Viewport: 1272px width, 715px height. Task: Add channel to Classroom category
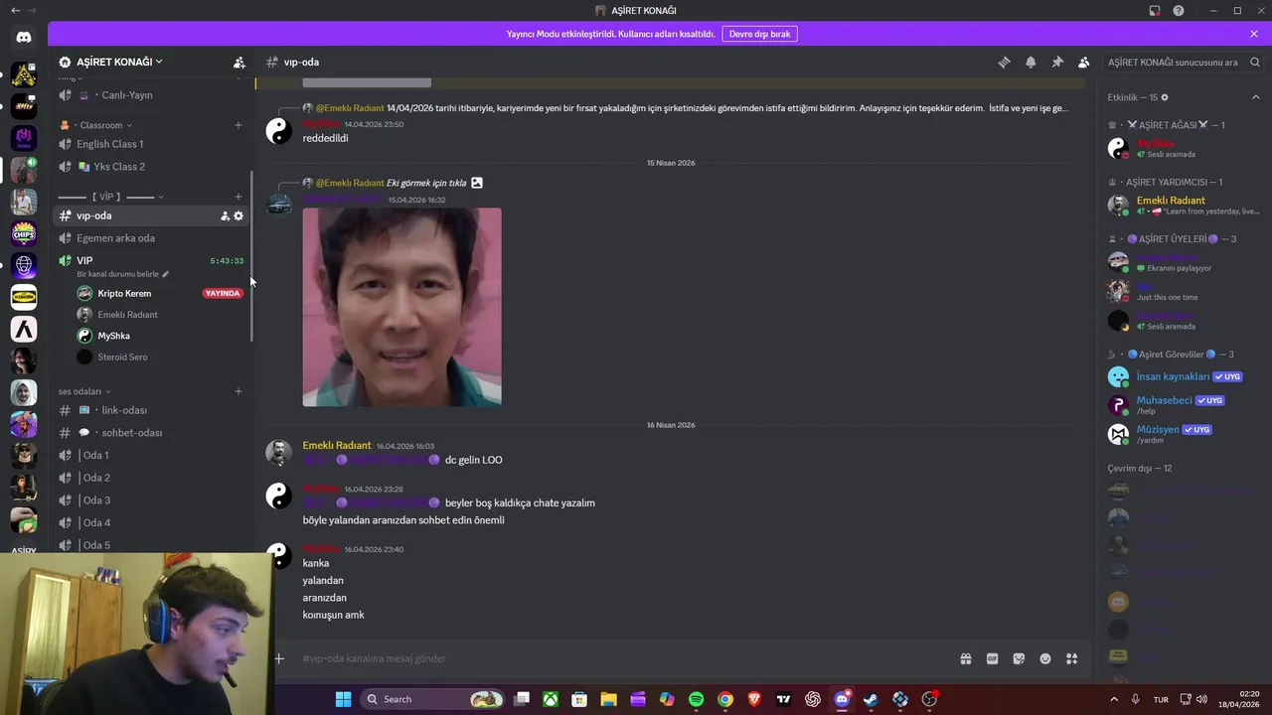(238, 125)
